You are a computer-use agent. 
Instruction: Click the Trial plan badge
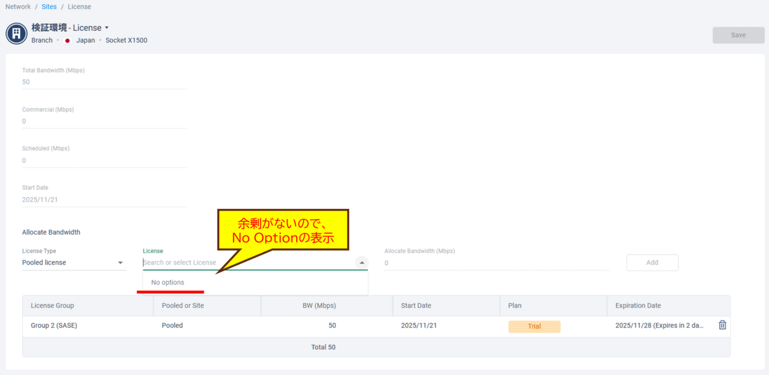point(534,326)
